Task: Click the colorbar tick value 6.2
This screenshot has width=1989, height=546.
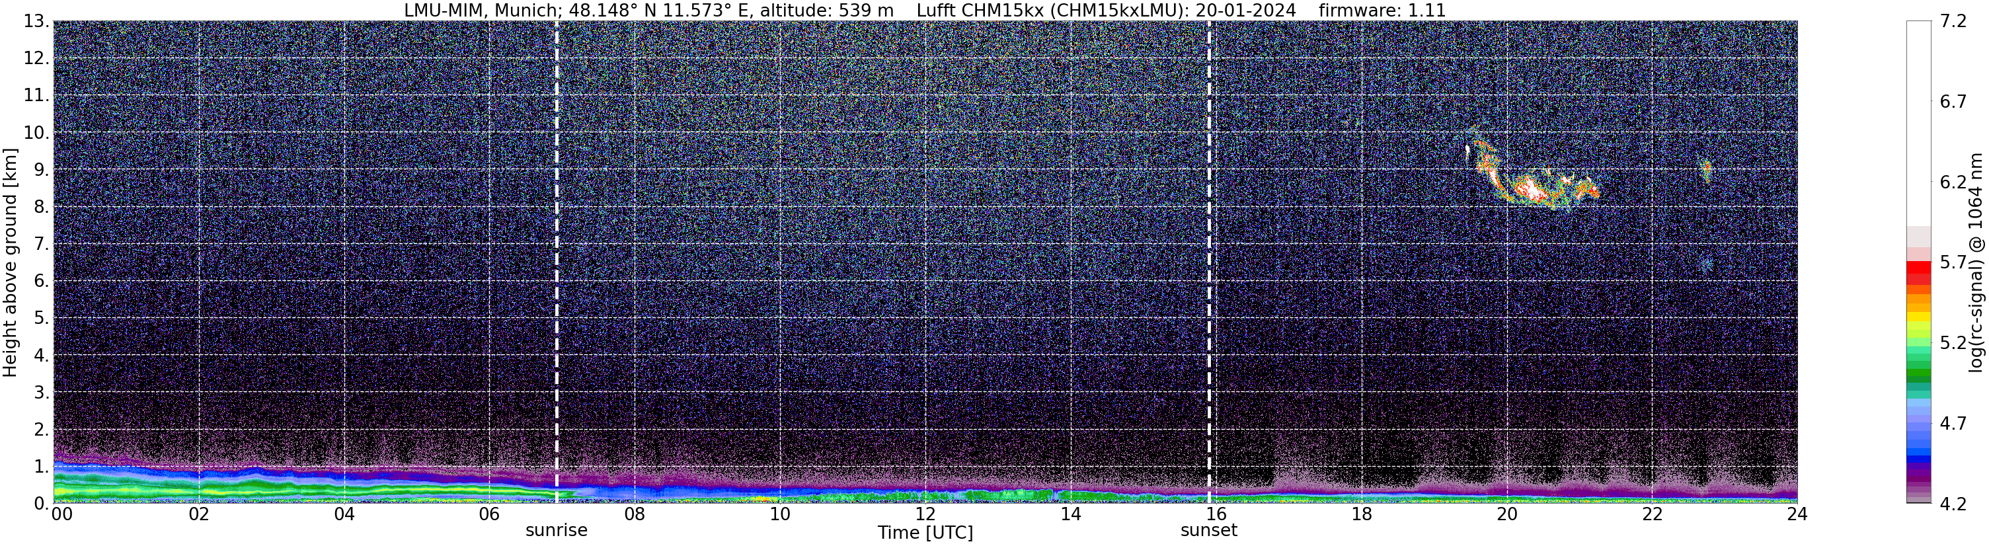Action: 1953,182
